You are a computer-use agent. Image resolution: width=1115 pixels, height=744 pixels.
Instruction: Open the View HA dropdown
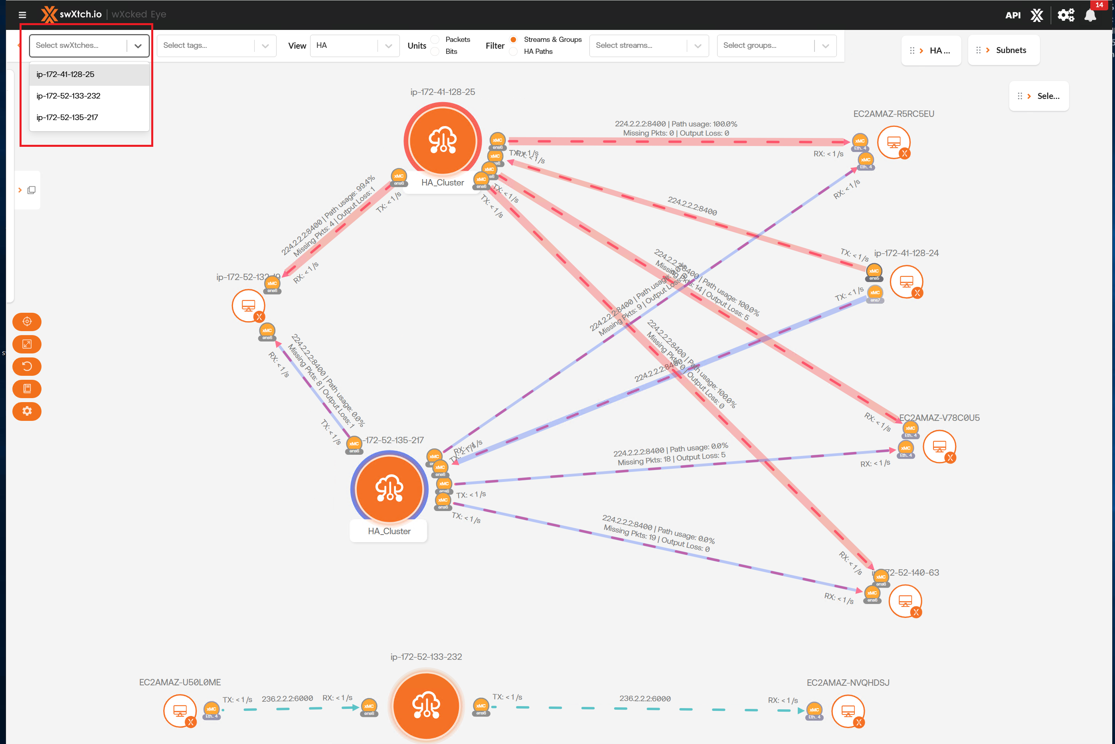point(354,45)
